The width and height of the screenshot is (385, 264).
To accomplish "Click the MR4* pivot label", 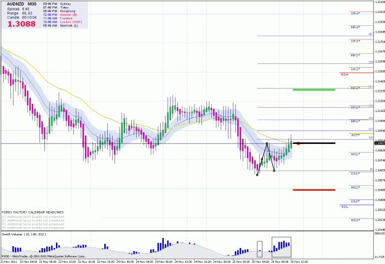I will pyautogui.click(x=355, y=27).
